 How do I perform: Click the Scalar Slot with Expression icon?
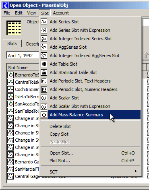44,106
